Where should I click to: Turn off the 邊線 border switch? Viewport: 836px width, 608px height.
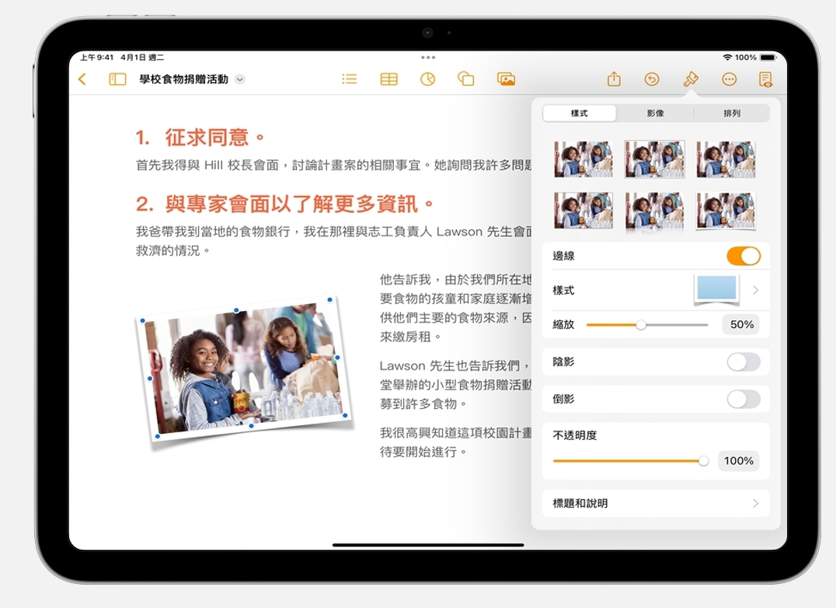click(x=743, y=256)
